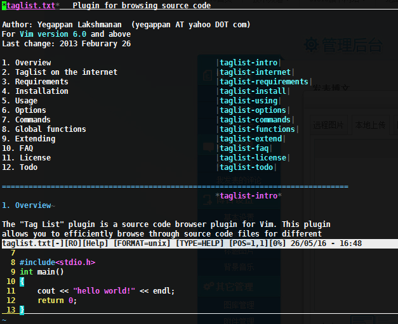The height and width of the screenshot is (324, 398).
Task: Place cursor on '1. Overview' contents entry
Action: (x=27, y=63)
